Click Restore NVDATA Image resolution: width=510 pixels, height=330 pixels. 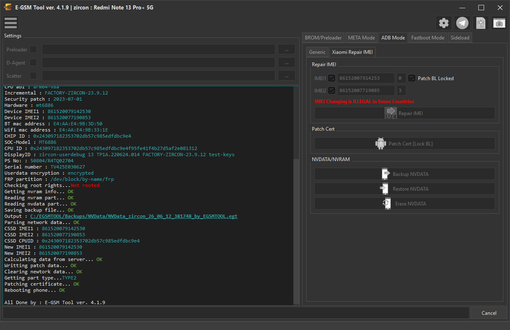coord(405,189)
